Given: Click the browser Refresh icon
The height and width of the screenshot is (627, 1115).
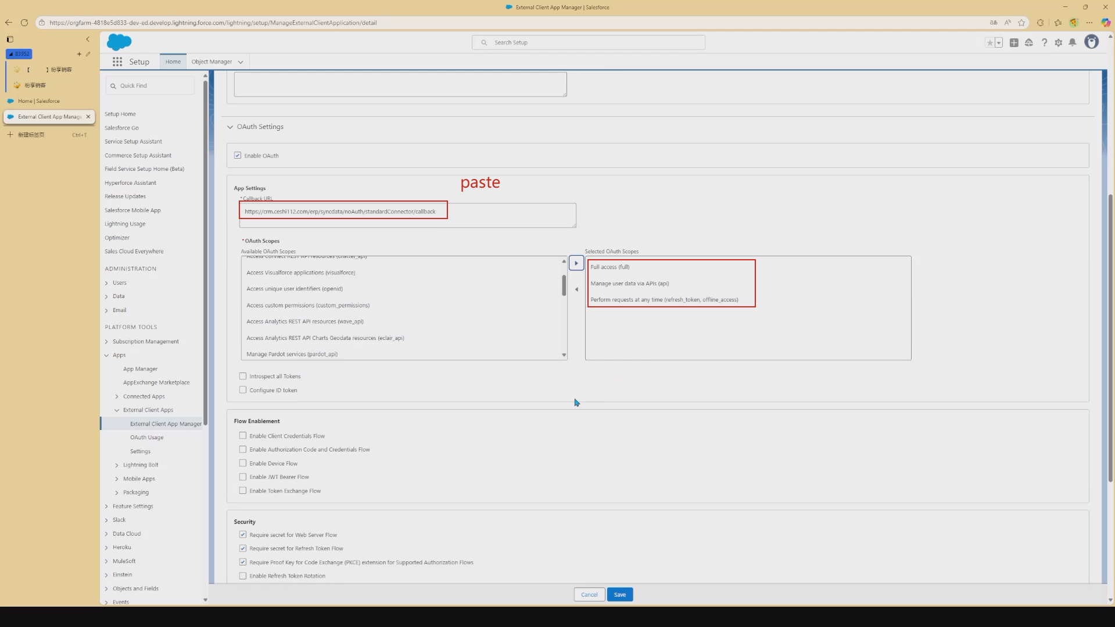Looking at the screenshot, I should 24,23.
